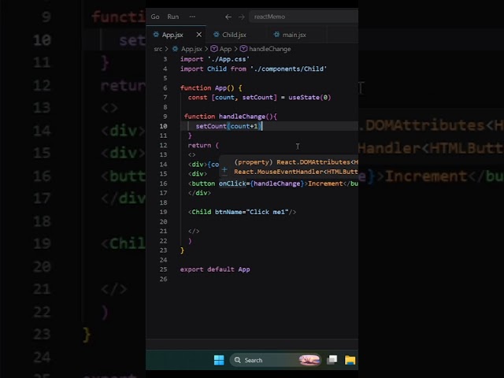This screenshot has height=378, width=504.
Task: Click 'React.MouseEventHandler' in the tooltip
Action: (278, 172)
